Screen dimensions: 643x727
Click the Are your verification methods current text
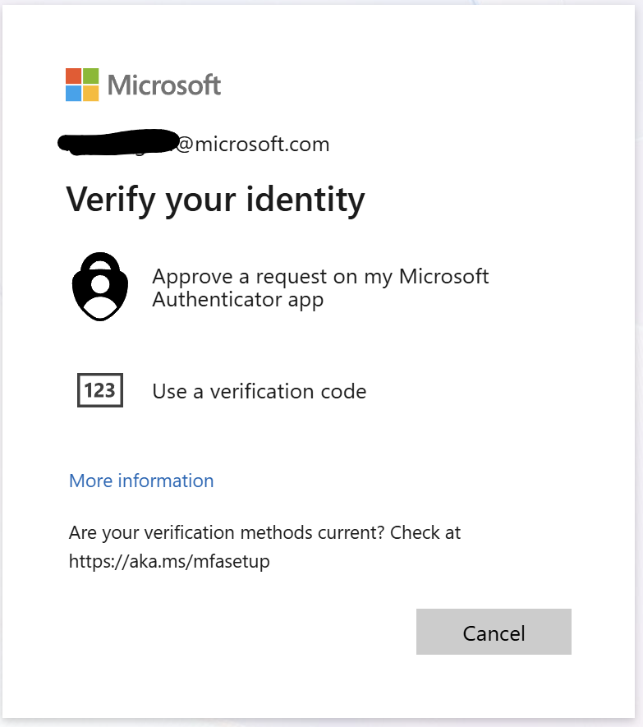(227, 533)
